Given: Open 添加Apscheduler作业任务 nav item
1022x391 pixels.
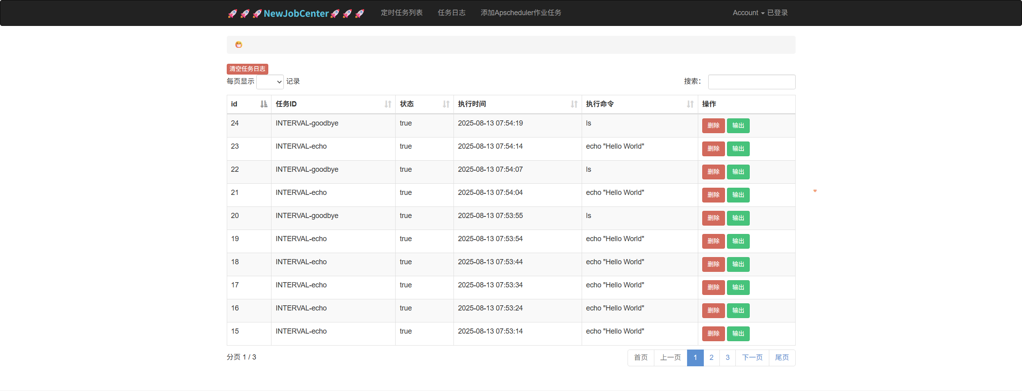Looking at the screenshot, I should [521, 13].
